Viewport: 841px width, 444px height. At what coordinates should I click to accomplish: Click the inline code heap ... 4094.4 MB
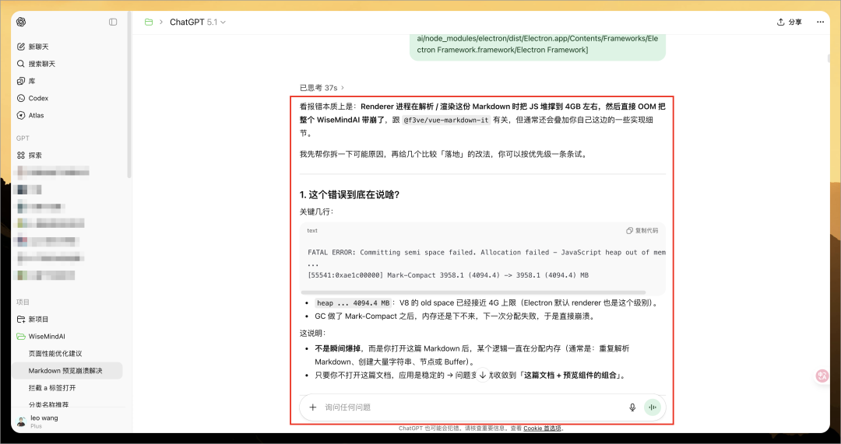pyautogui.click(x=353, y=303)
